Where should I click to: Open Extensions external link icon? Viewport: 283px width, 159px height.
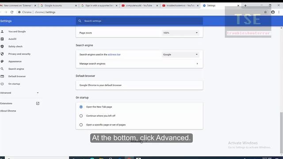[x=38, y=103]
